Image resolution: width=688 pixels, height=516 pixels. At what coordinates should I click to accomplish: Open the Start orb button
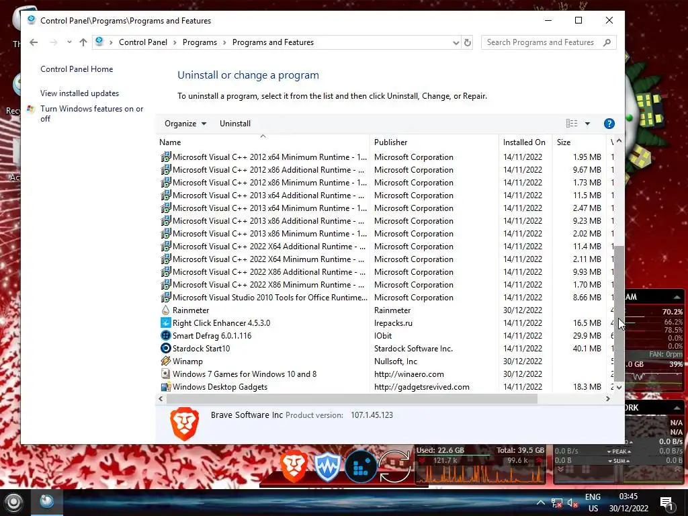point(13,503)
